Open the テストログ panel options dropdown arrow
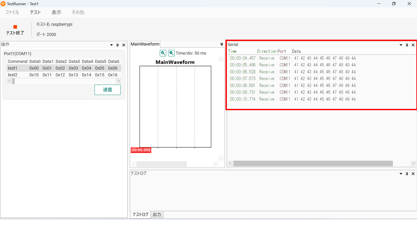This screenshot has width=417, height=234. [x=401, y=174]
